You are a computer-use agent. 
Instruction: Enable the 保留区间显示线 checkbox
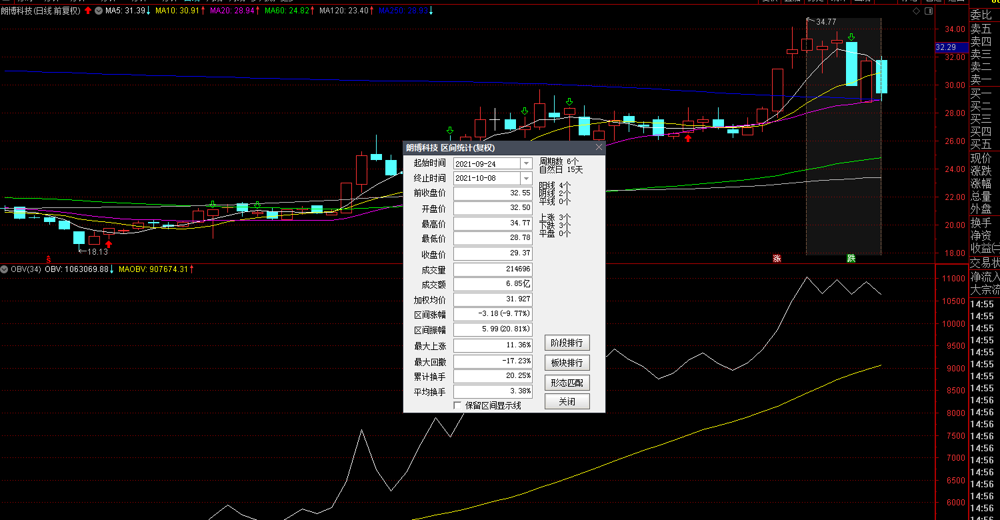coord(457,405)
